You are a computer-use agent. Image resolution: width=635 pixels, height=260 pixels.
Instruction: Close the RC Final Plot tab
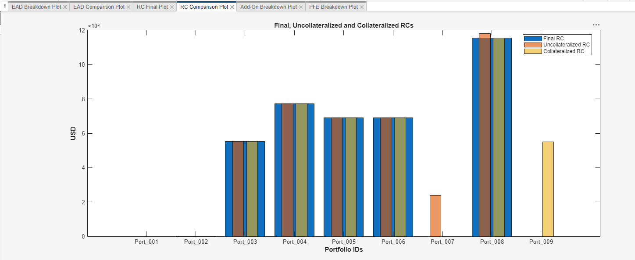(171, 7)
